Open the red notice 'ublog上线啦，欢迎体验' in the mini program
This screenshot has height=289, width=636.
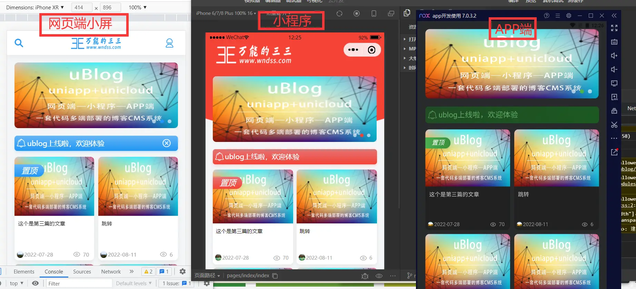pyautogui.click(x=295, y=157)
